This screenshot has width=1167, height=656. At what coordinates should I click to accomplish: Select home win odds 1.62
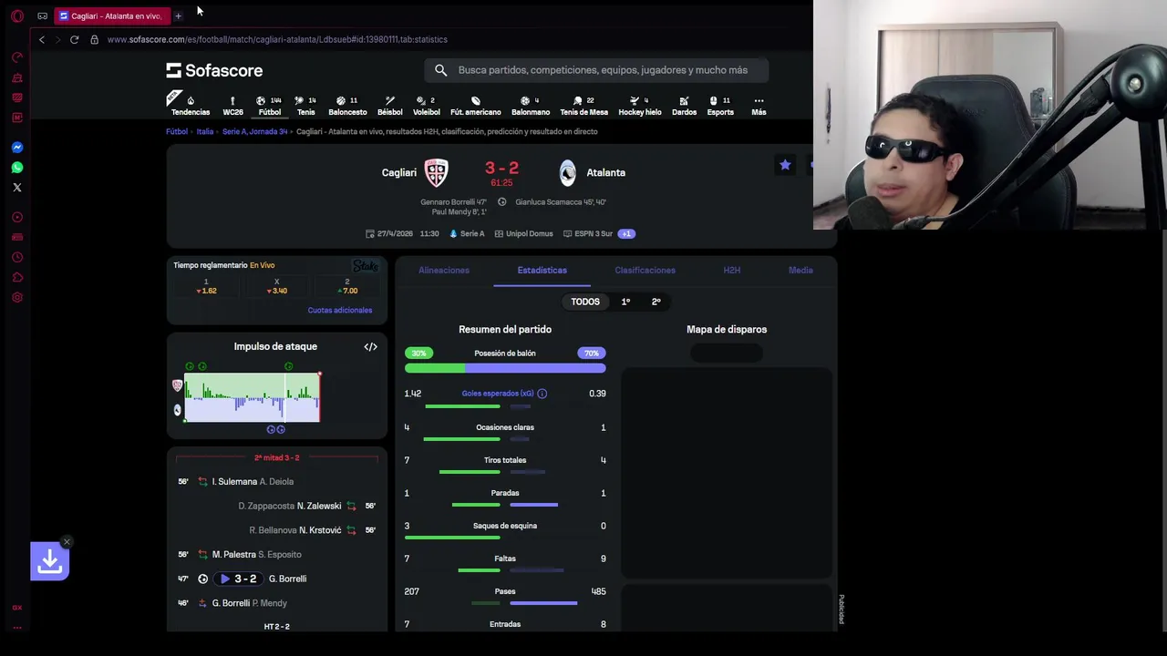tap(206, 287)
